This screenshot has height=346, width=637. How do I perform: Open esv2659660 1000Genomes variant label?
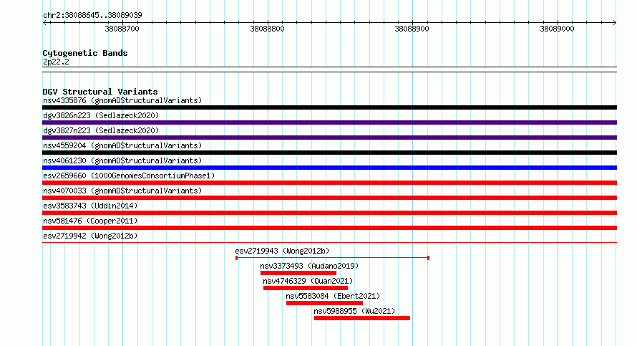(129, 176)
